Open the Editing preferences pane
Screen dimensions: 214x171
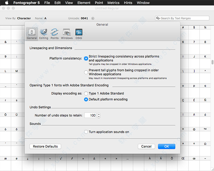(44, 34)
